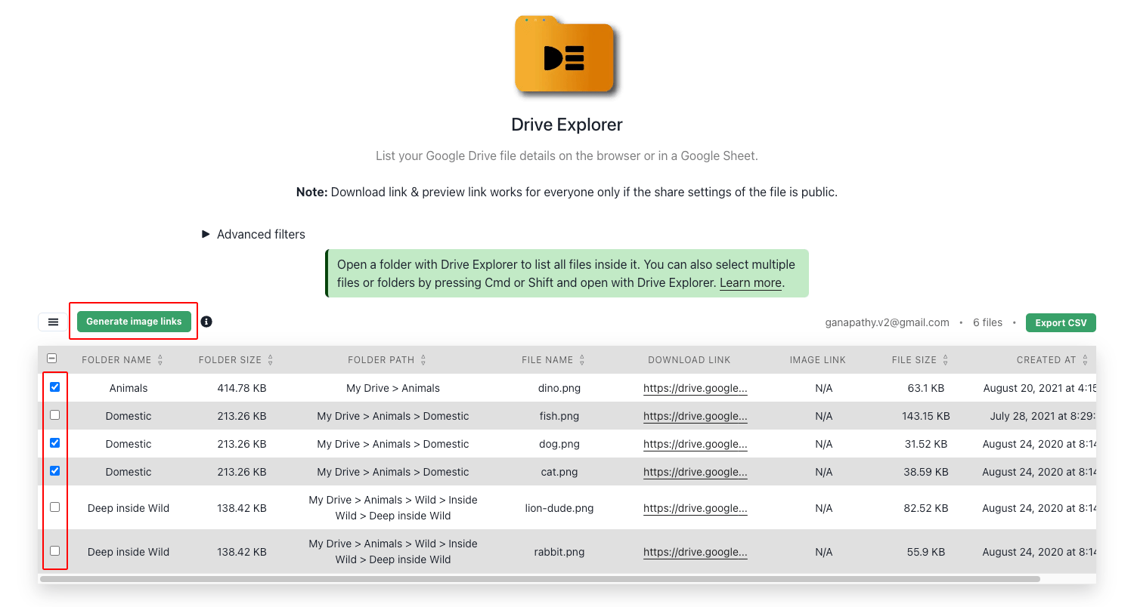1134x607 pixels.
Task: Sort the Folder Name column with its arrows
Action: point(160,359)
